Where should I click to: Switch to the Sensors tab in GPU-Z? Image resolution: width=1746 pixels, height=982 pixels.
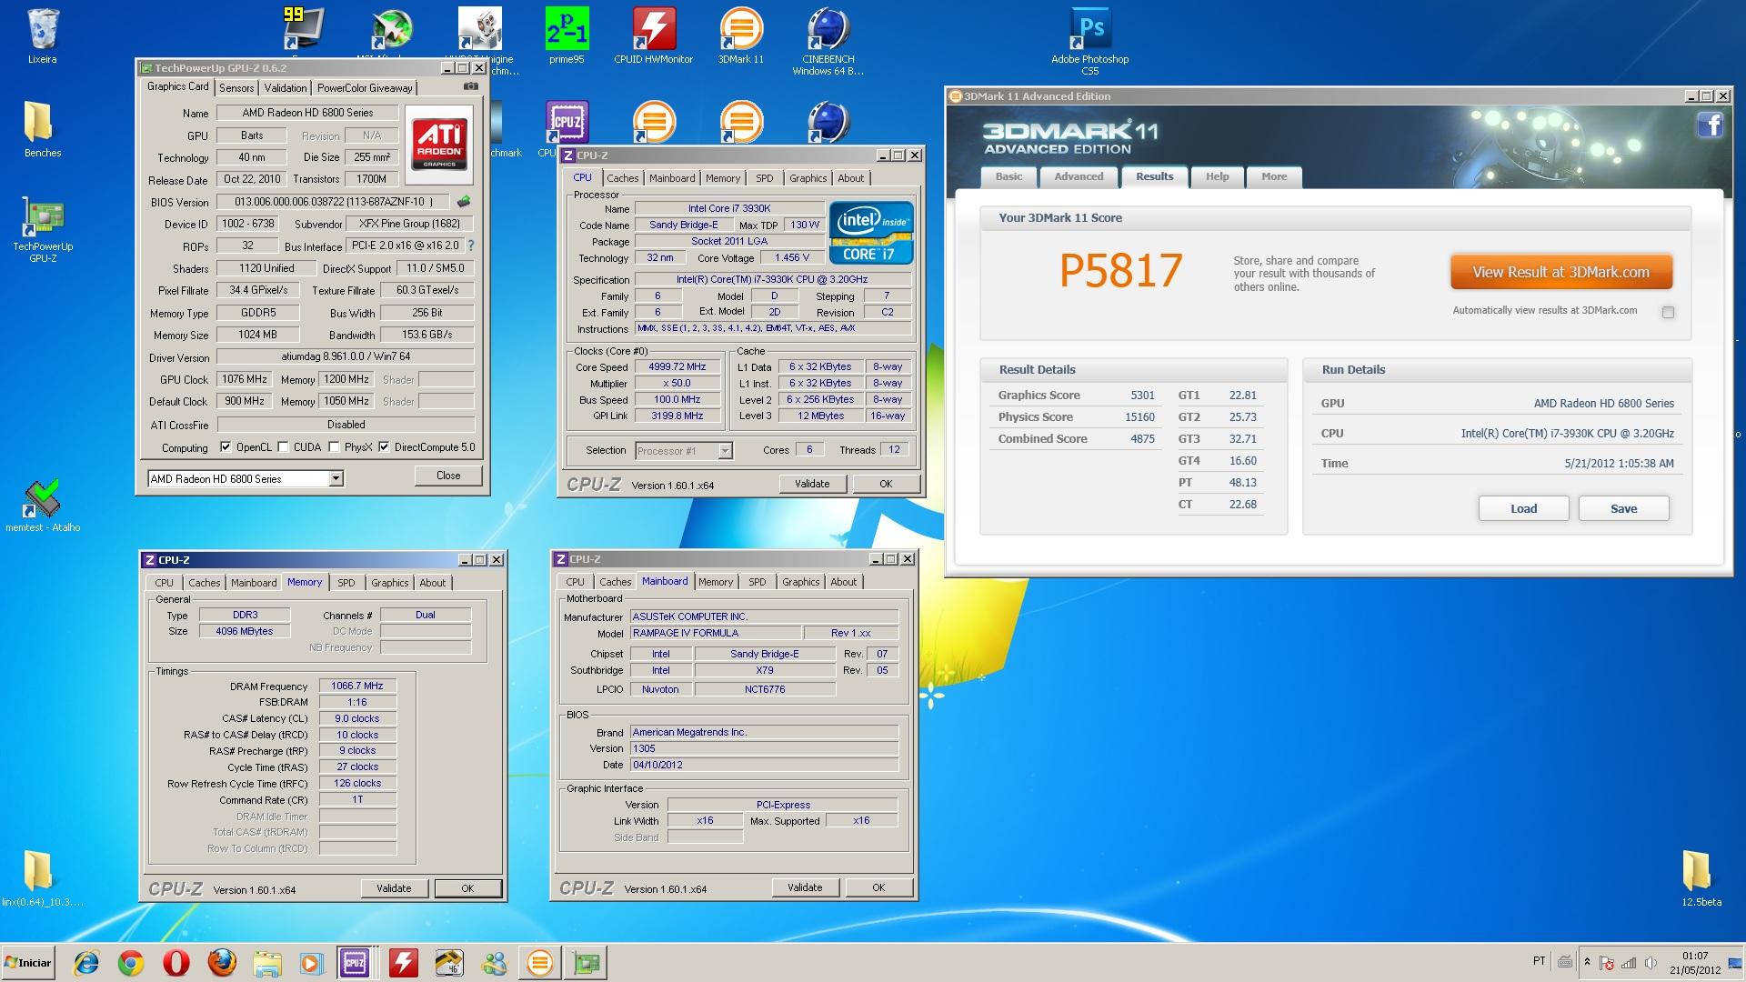pyautogui.click(x=236, y=88)
